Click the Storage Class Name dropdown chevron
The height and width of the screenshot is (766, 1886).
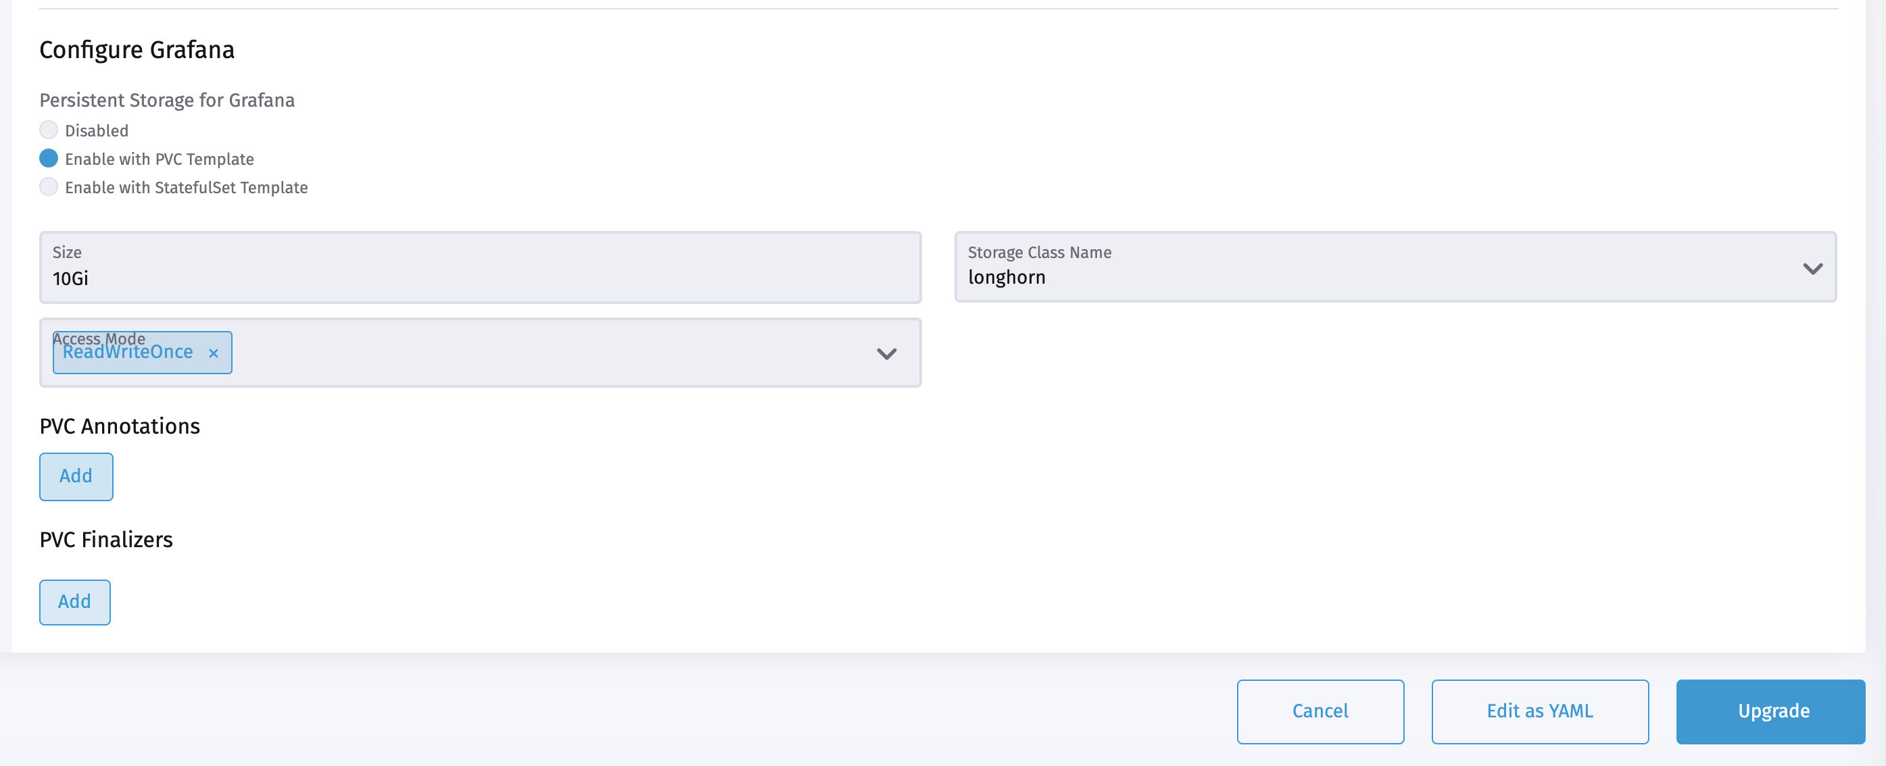(1814, 267)
